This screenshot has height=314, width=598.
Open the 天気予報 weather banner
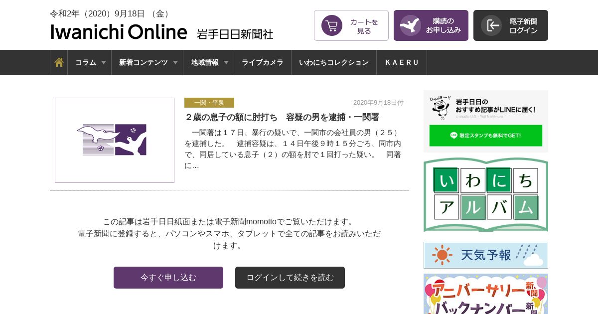coord(486,255)
